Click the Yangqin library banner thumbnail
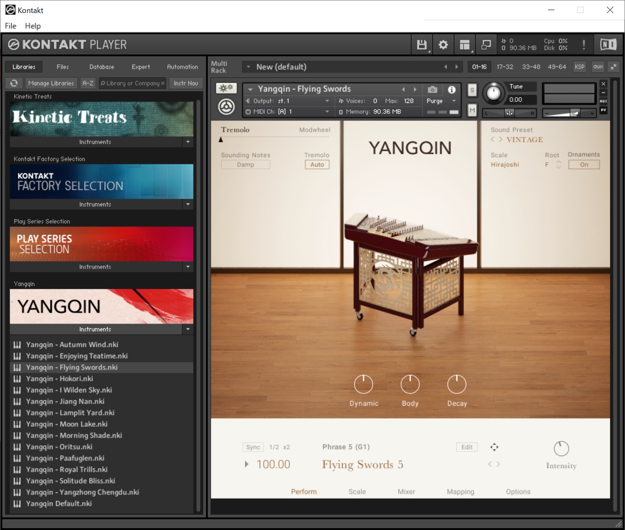The image size is (625, 530). [x=102, y=306]
